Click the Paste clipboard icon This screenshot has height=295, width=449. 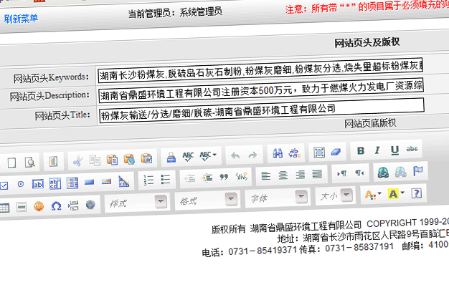pyautogui.click(x=112, y=159)
